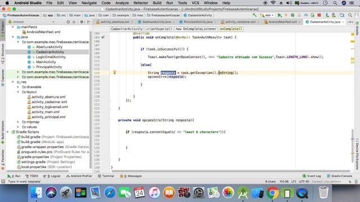Click the LF line separator in status bar
Image resolution: width=360 pixels, height=202 pixels.
click(294, 181)
